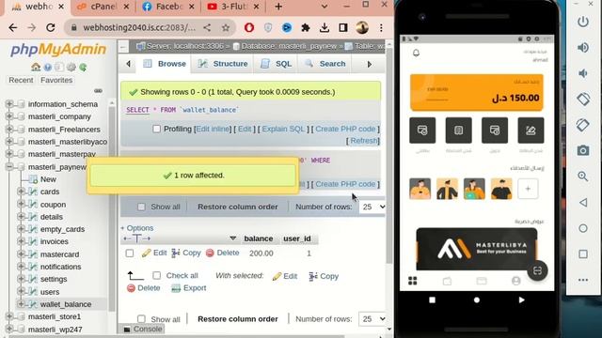Check upper Show all checkbox

(141, 207)
